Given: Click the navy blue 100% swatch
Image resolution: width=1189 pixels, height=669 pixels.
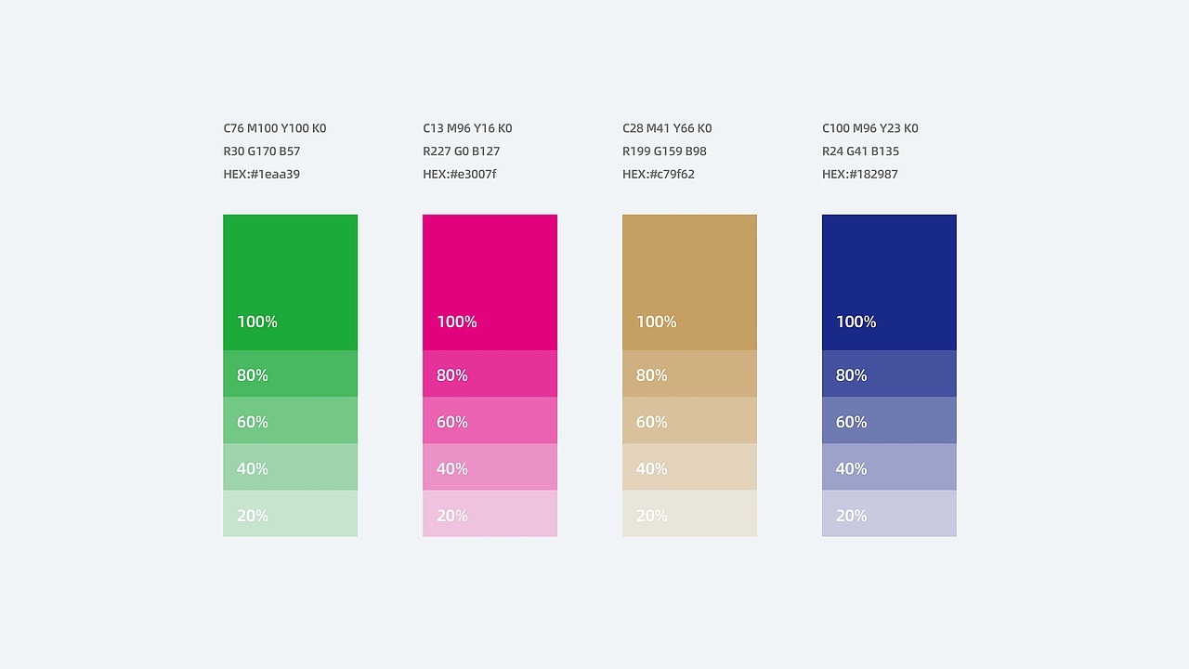Looking at the screenshot, I should click(889, 282).
